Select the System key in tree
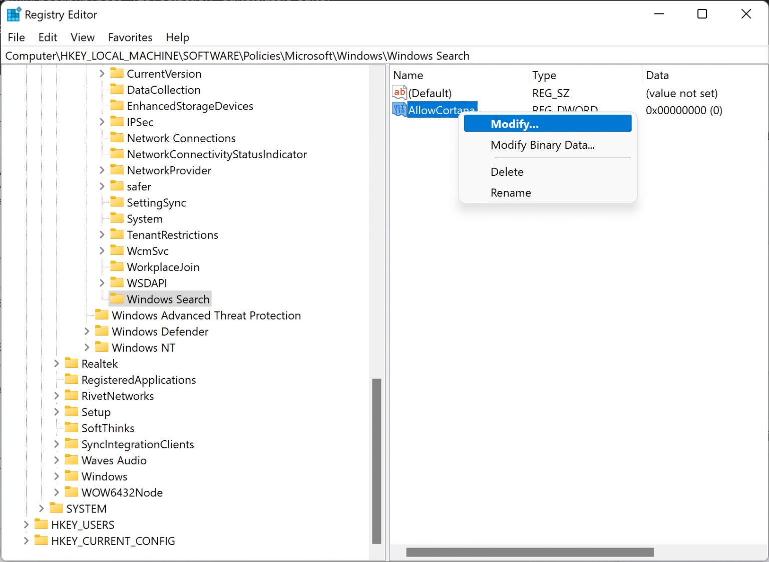 click(x=145, y=219)
